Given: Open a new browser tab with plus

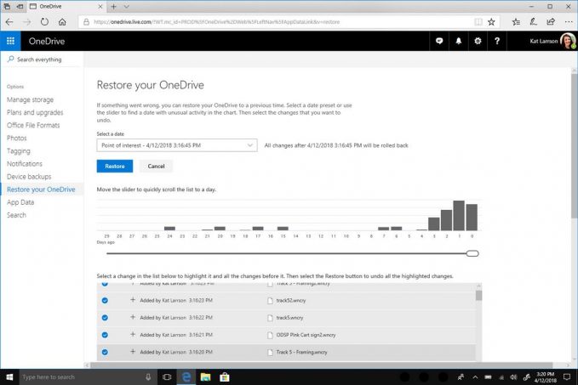Looking at the screenshot, I should [x=113, y=7].
